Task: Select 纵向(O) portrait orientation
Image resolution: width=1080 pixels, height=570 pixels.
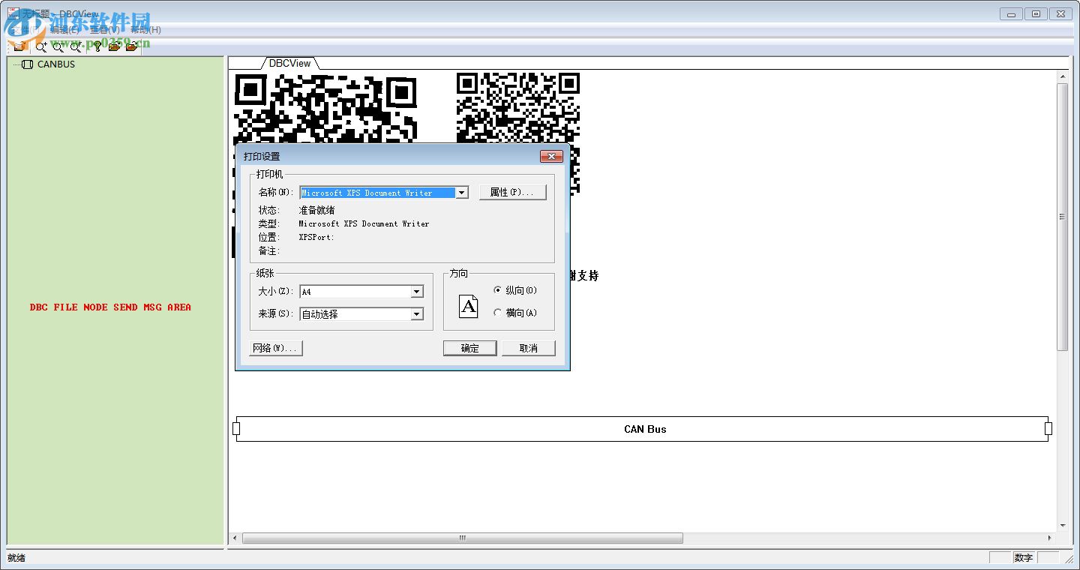Action: click(498, 290)
